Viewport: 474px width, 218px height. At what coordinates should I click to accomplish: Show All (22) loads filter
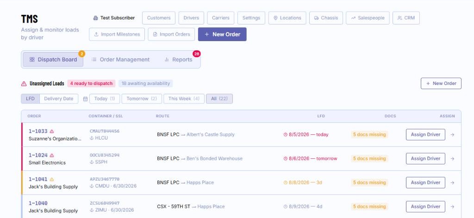(219, 98)
